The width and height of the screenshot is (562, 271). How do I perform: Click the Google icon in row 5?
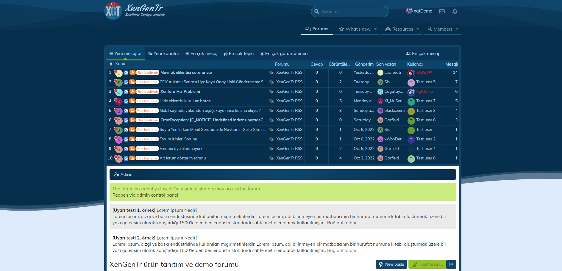[x=126, y=111]
